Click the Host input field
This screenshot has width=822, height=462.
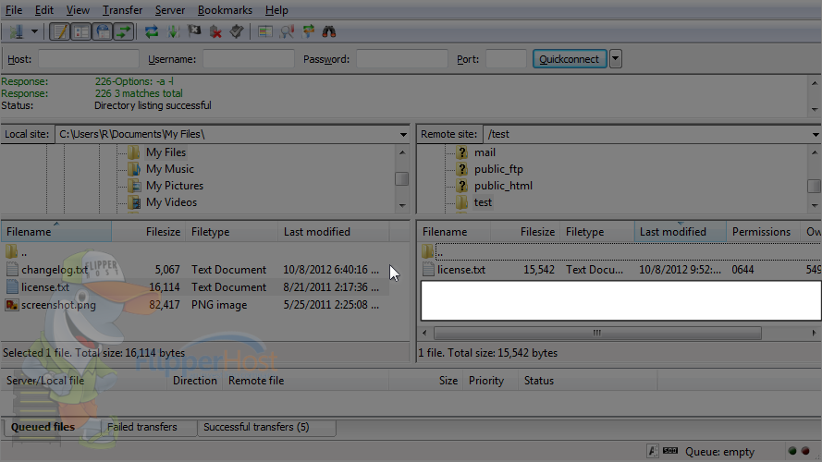point(89,58)
